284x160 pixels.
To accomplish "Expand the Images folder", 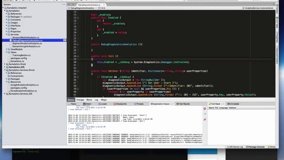I will click(x=7, y=23).
